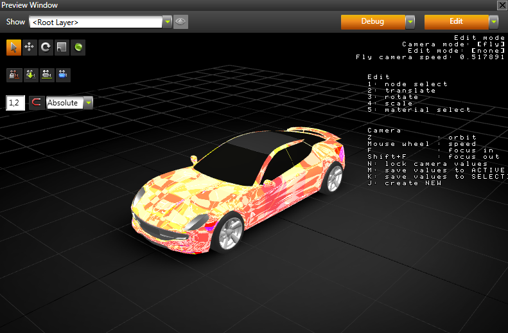Click the blue camera icon
Image resolution: width=508 pixels, height=333 pixels.
click(62, 75)
